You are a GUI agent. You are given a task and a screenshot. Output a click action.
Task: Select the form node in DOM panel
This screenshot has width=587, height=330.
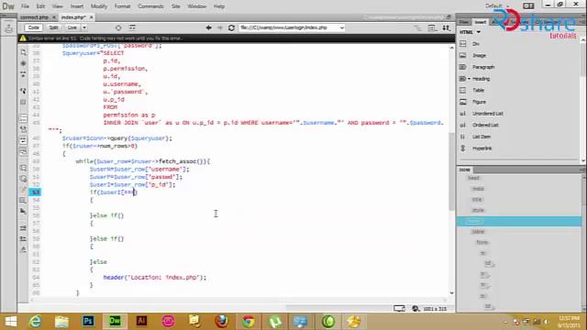(x=482, y=242)
